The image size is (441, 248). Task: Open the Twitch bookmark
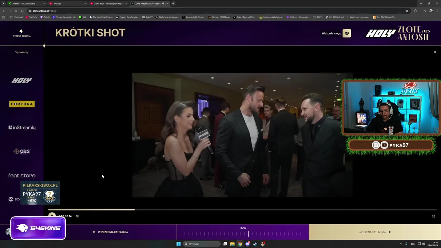[x=45, y=17]
